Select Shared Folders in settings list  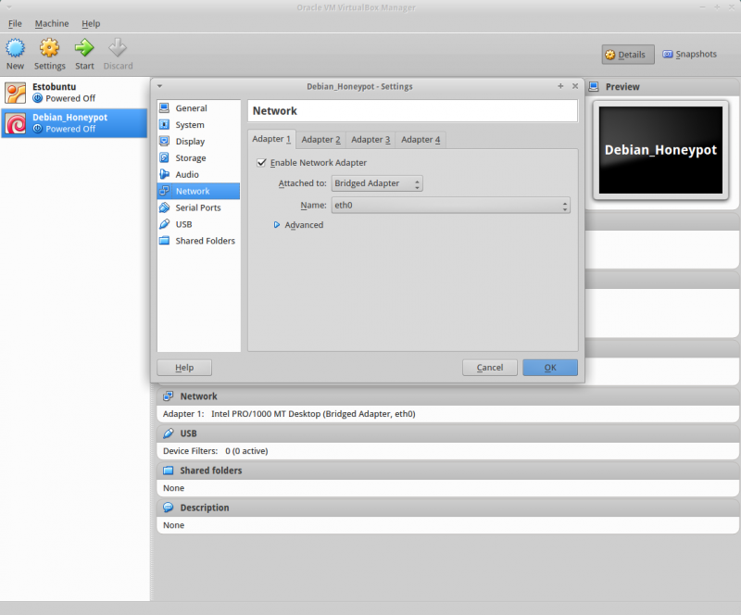click(198, 240)
